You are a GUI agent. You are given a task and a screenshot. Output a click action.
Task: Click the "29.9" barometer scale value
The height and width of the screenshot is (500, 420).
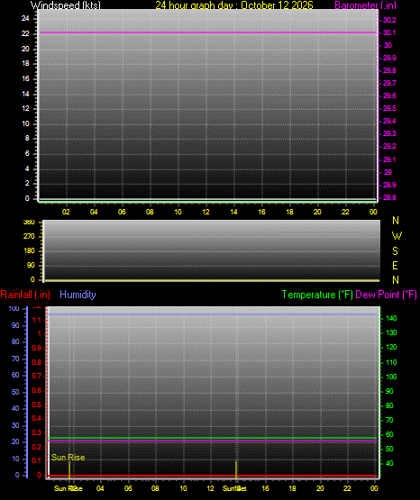coord(389,58)
